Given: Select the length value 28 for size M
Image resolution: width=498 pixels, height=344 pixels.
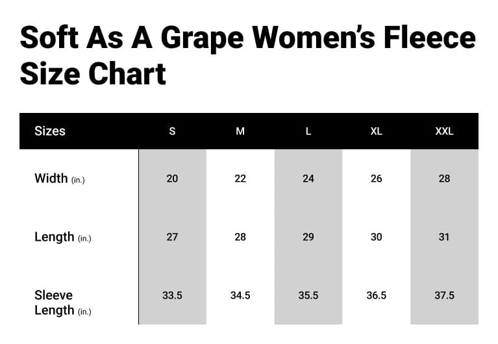Looking at the screenshot, I should [x=240, y=237].
